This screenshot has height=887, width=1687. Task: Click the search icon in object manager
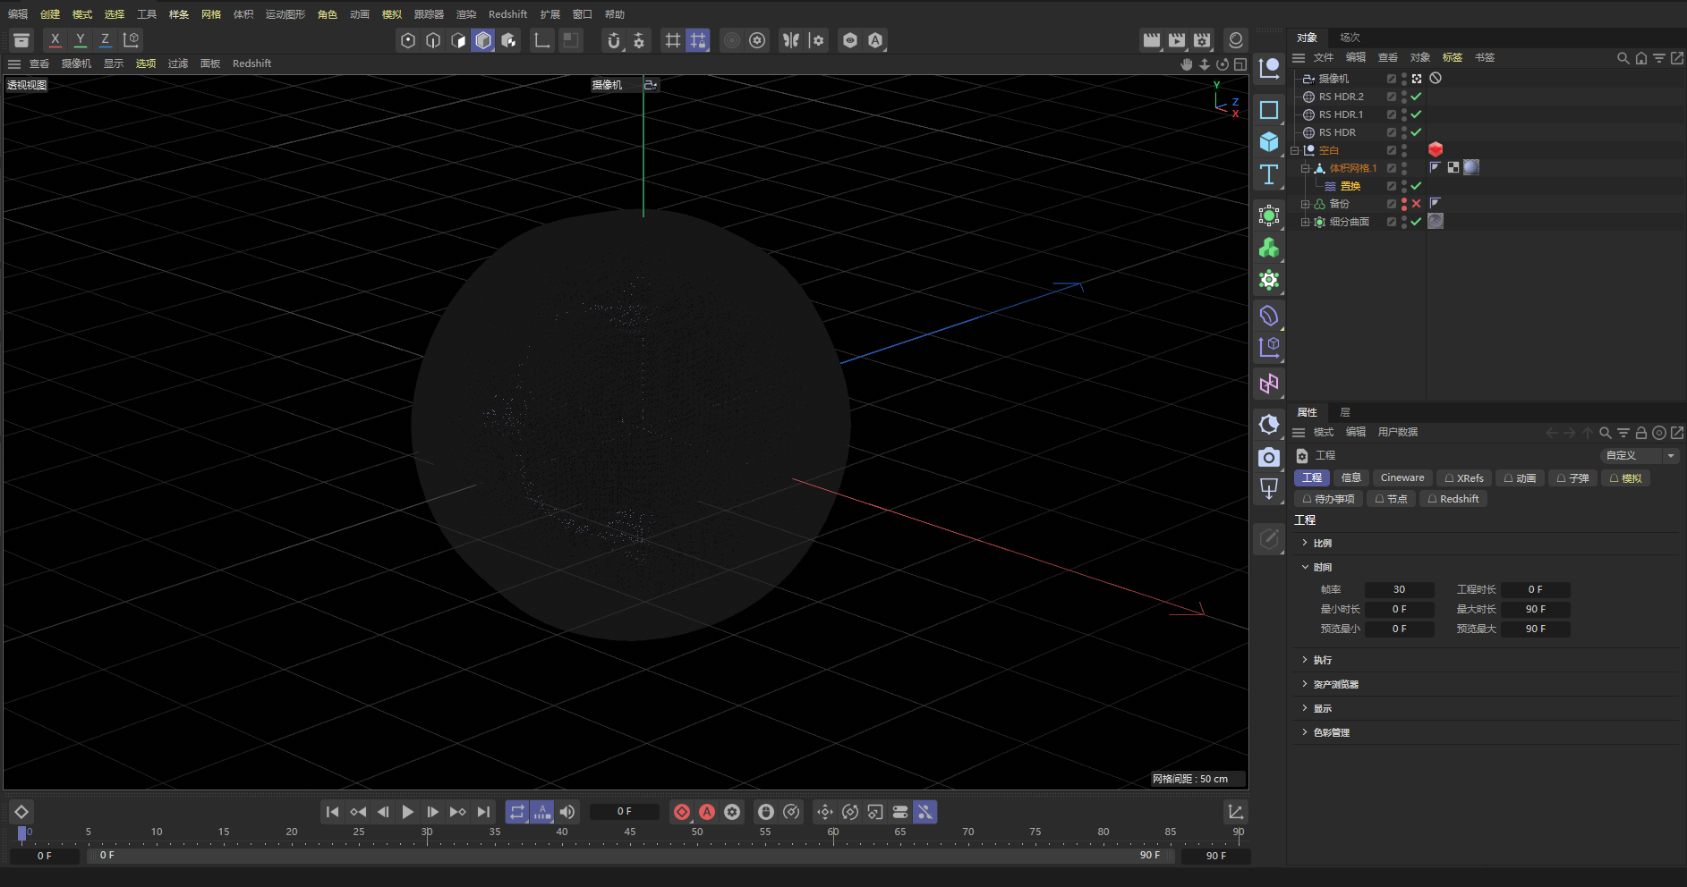tap(1623, 58)
